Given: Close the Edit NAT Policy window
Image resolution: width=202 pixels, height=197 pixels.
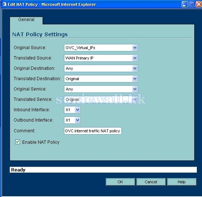Looking at the screenshot, I should (199, 4).
